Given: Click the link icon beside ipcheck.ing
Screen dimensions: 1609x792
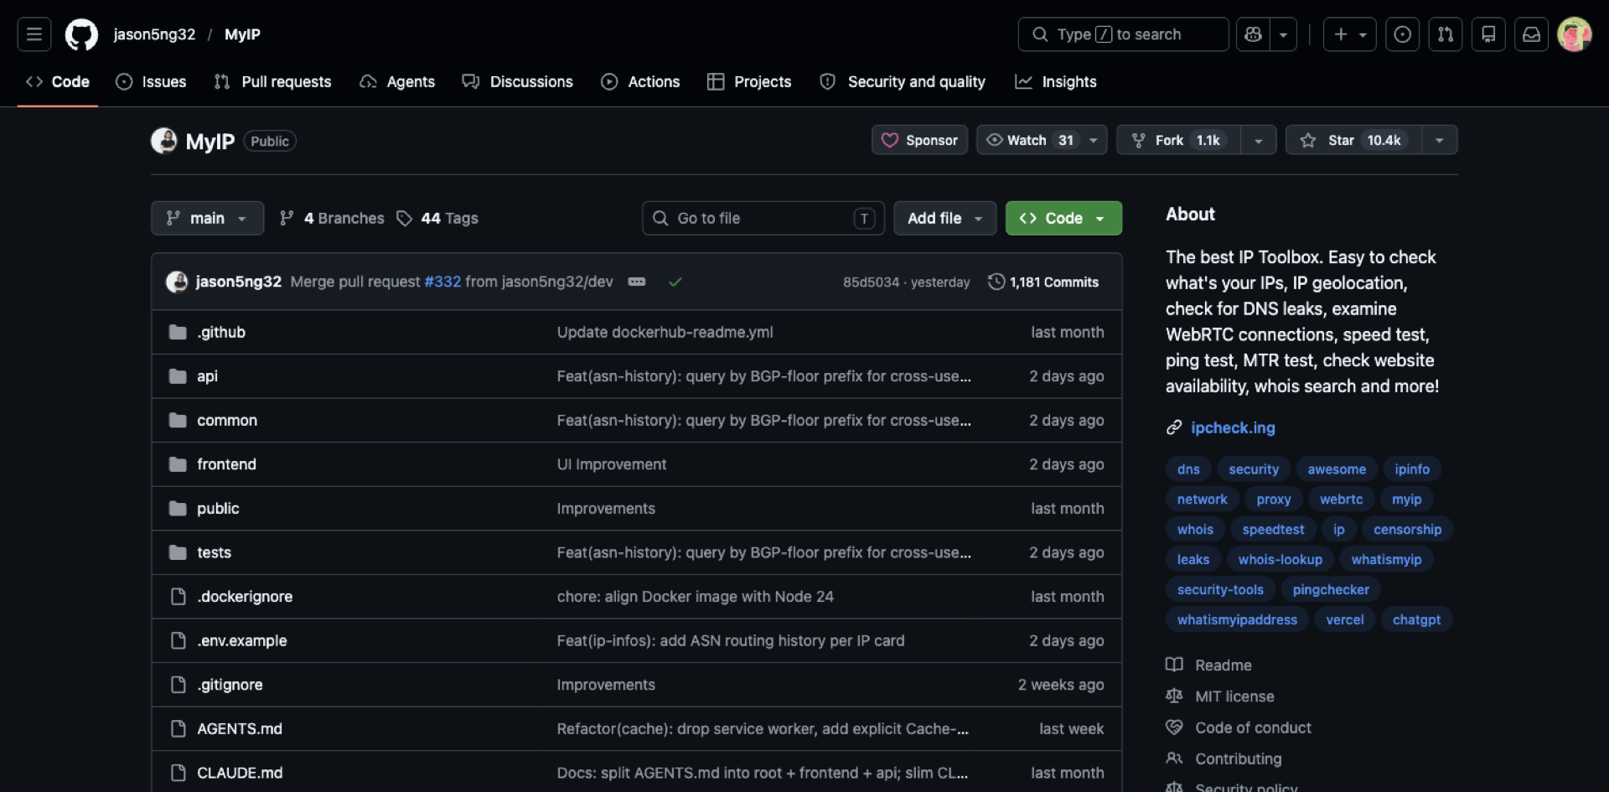Looking at the screenshot, I should (x=1174, y=427).
